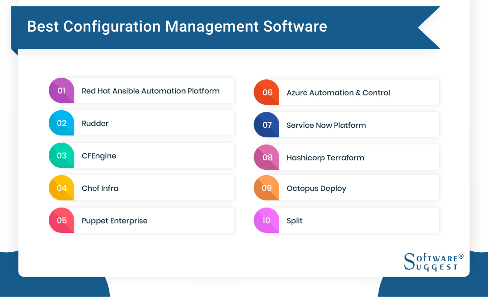Viewport: 488px width, 297px height.
Task: Select the orange 06 Azure badge
Action: coord(266,92)
